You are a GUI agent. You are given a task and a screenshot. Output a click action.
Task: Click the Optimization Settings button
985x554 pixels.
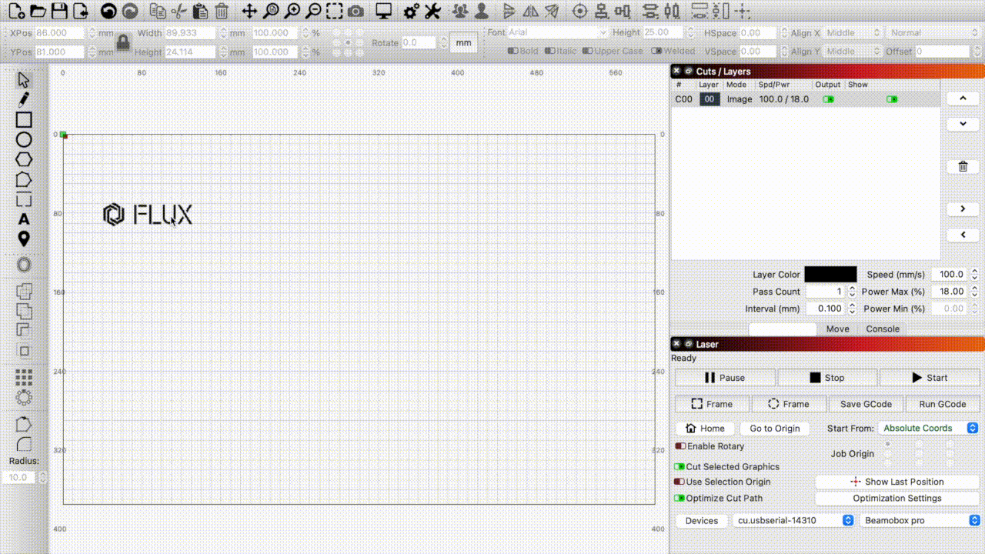(x=897, y=498)
